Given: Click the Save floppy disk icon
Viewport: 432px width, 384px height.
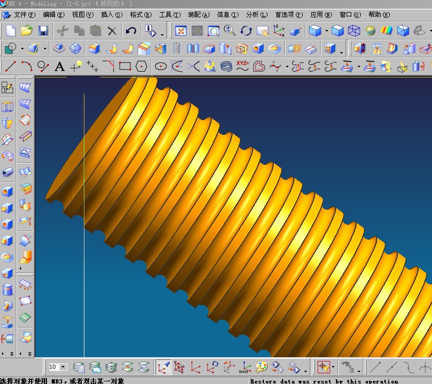Looking at the screenshot, I should pyautogui.click(x=43, y=31).
